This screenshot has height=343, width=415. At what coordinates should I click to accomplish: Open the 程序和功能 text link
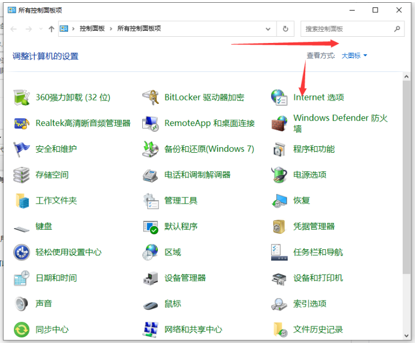(x=314, y=149)
